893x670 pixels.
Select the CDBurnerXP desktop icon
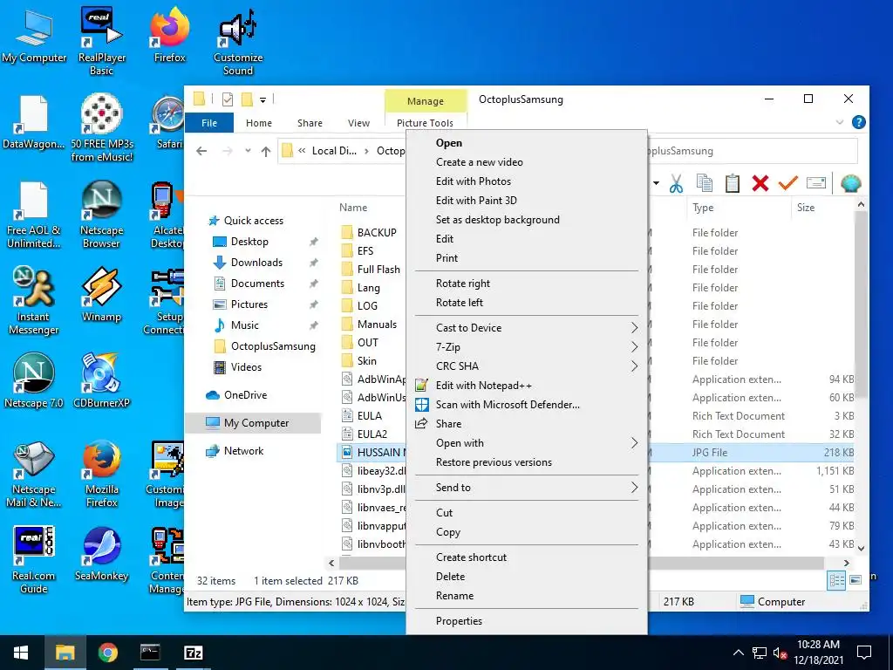[x=101, y=380]
